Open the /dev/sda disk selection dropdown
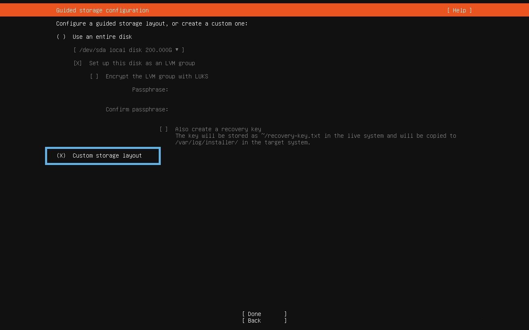Viewport: 529px width, 330px height. pos(128,50)
